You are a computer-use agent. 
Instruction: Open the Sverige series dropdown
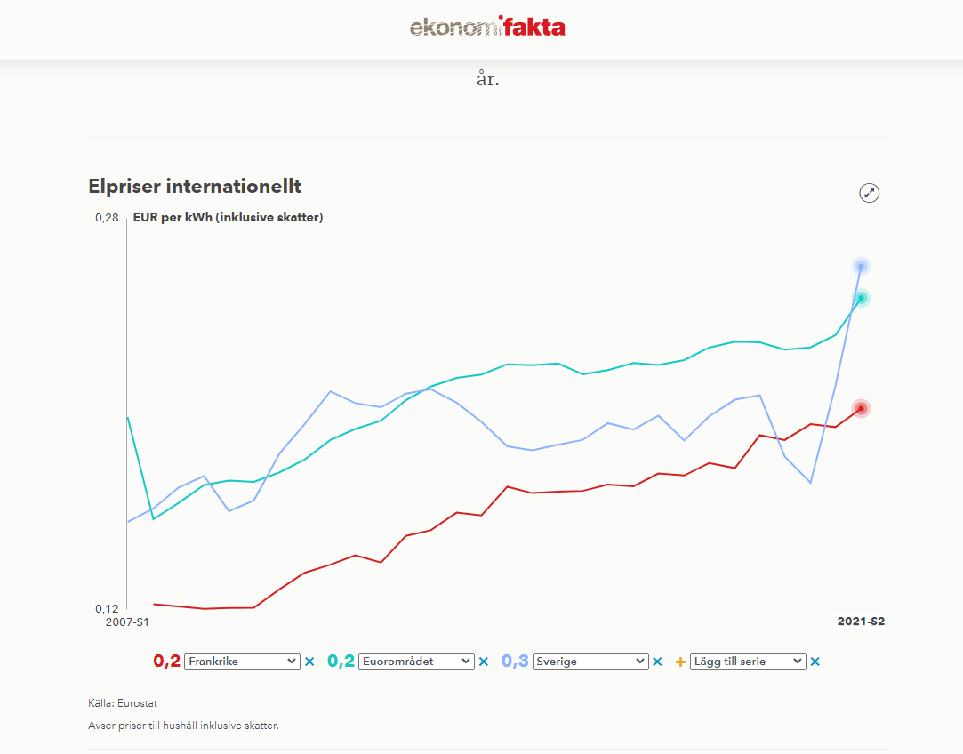pos(590,661)
